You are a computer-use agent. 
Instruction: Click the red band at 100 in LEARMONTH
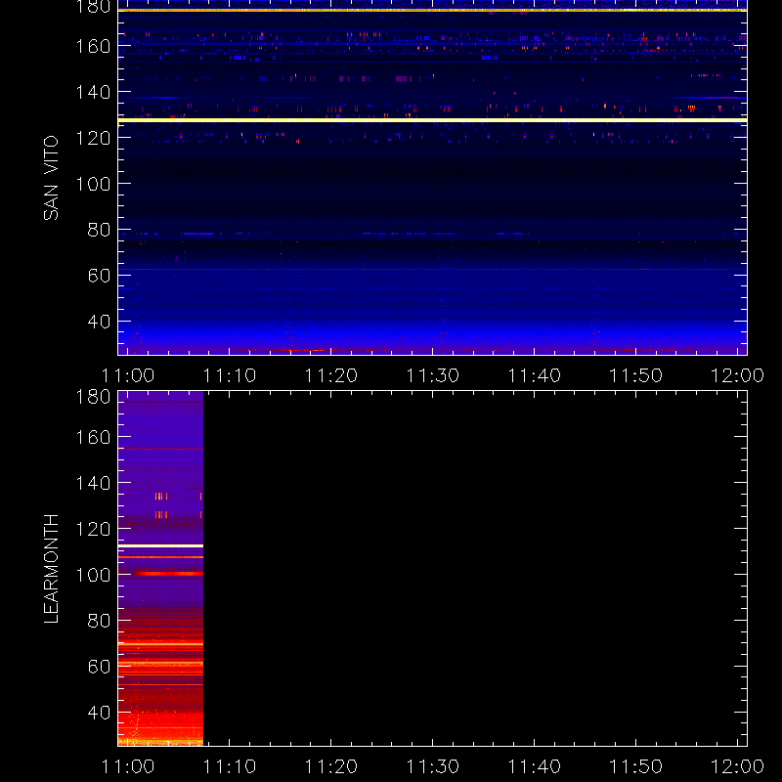(168, 574)
